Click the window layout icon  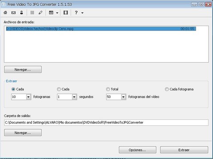click(x=51, y=13)
